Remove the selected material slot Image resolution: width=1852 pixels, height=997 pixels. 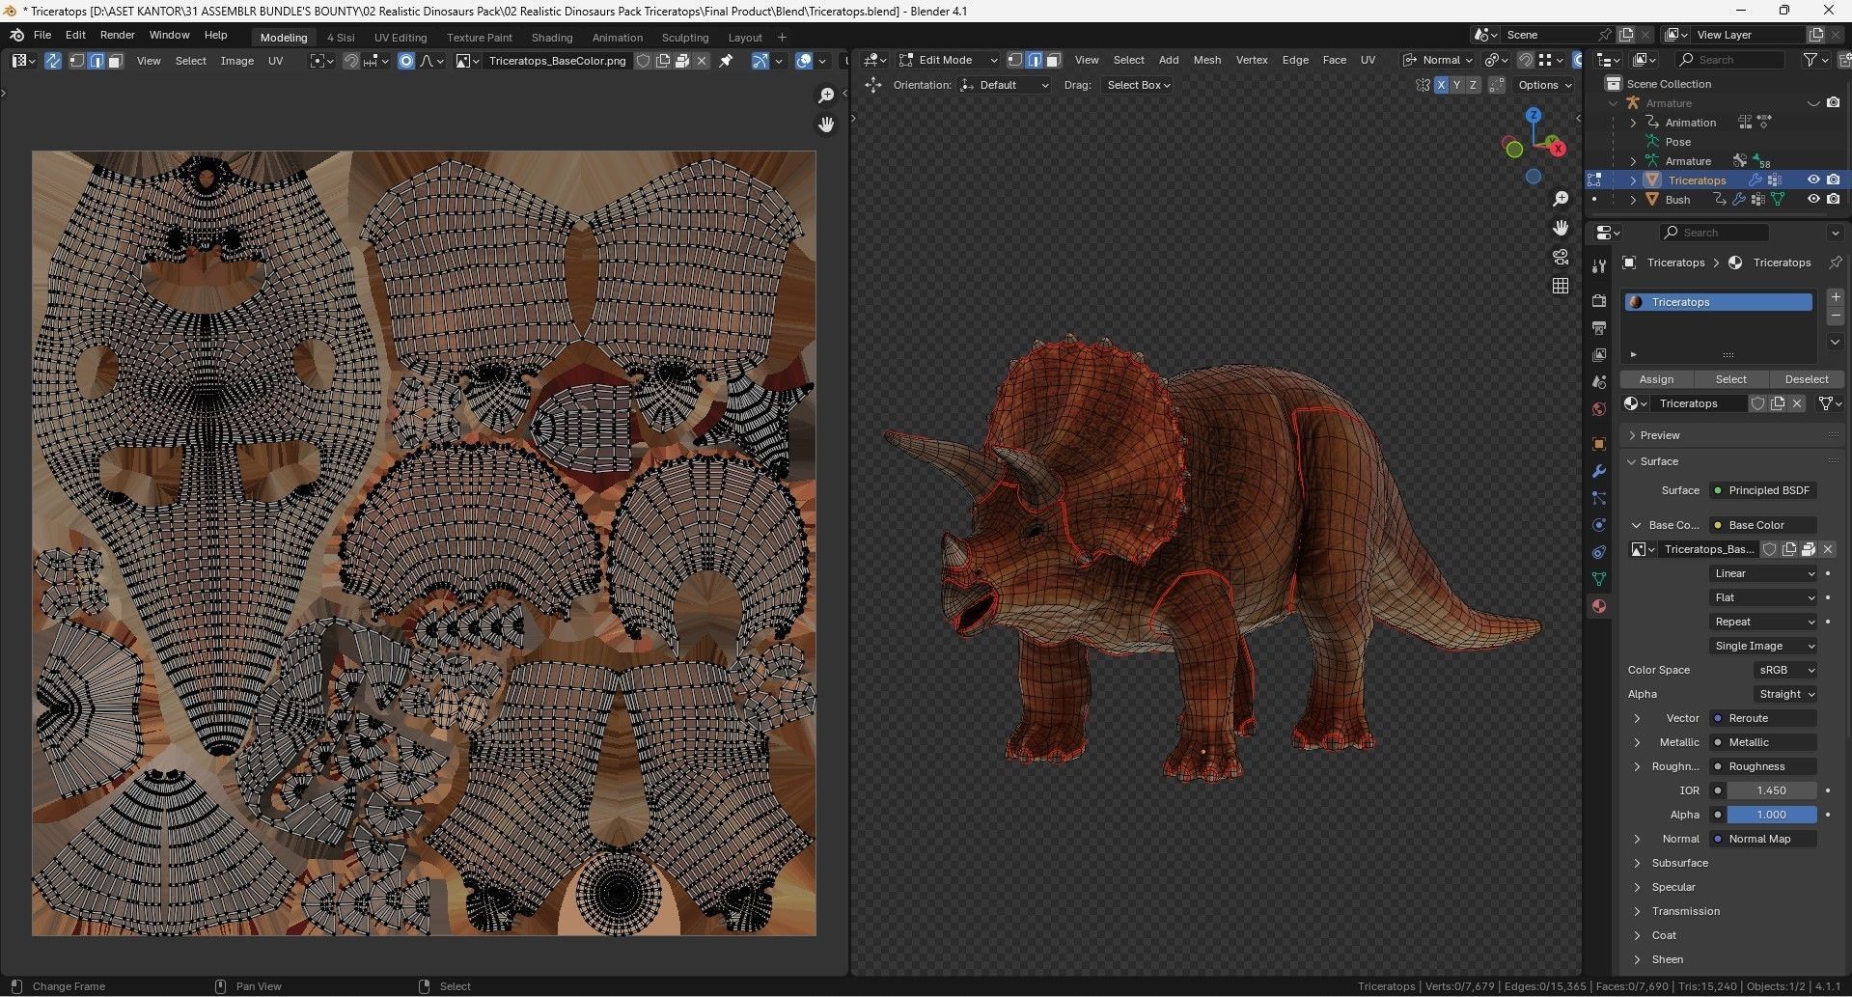click(1836, 317)
